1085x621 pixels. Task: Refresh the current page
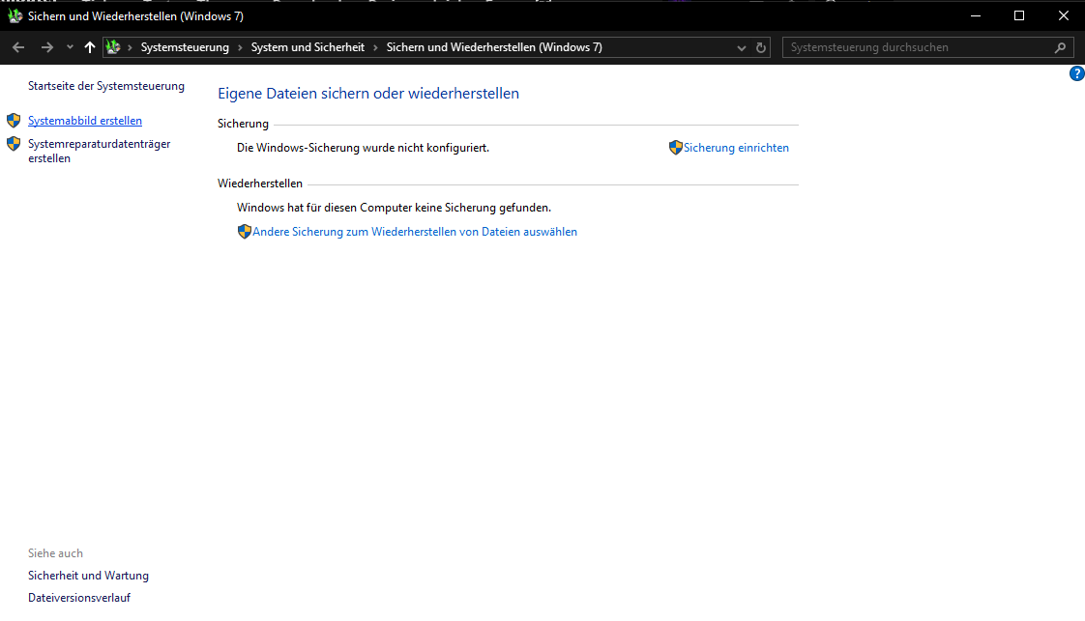[x=760, y=47]
